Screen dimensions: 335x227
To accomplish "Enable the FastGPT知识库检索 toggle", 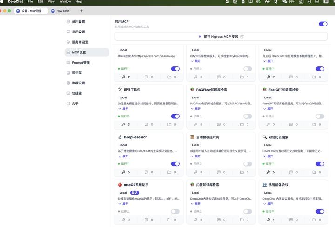I will 320,116.
